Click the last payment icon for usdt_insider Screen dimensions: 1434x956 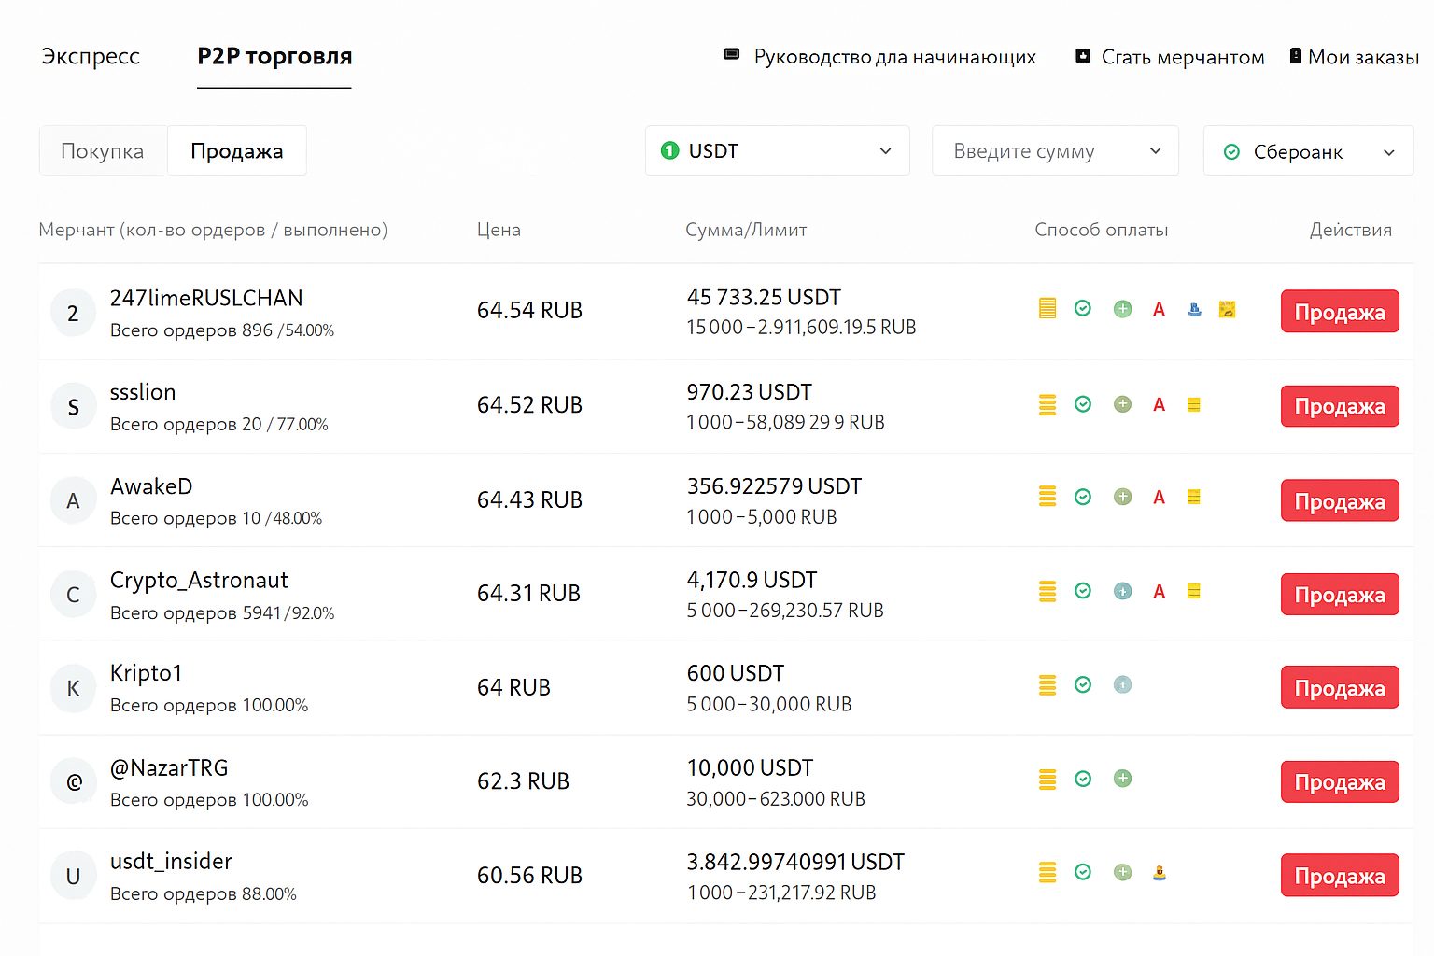1160,873
